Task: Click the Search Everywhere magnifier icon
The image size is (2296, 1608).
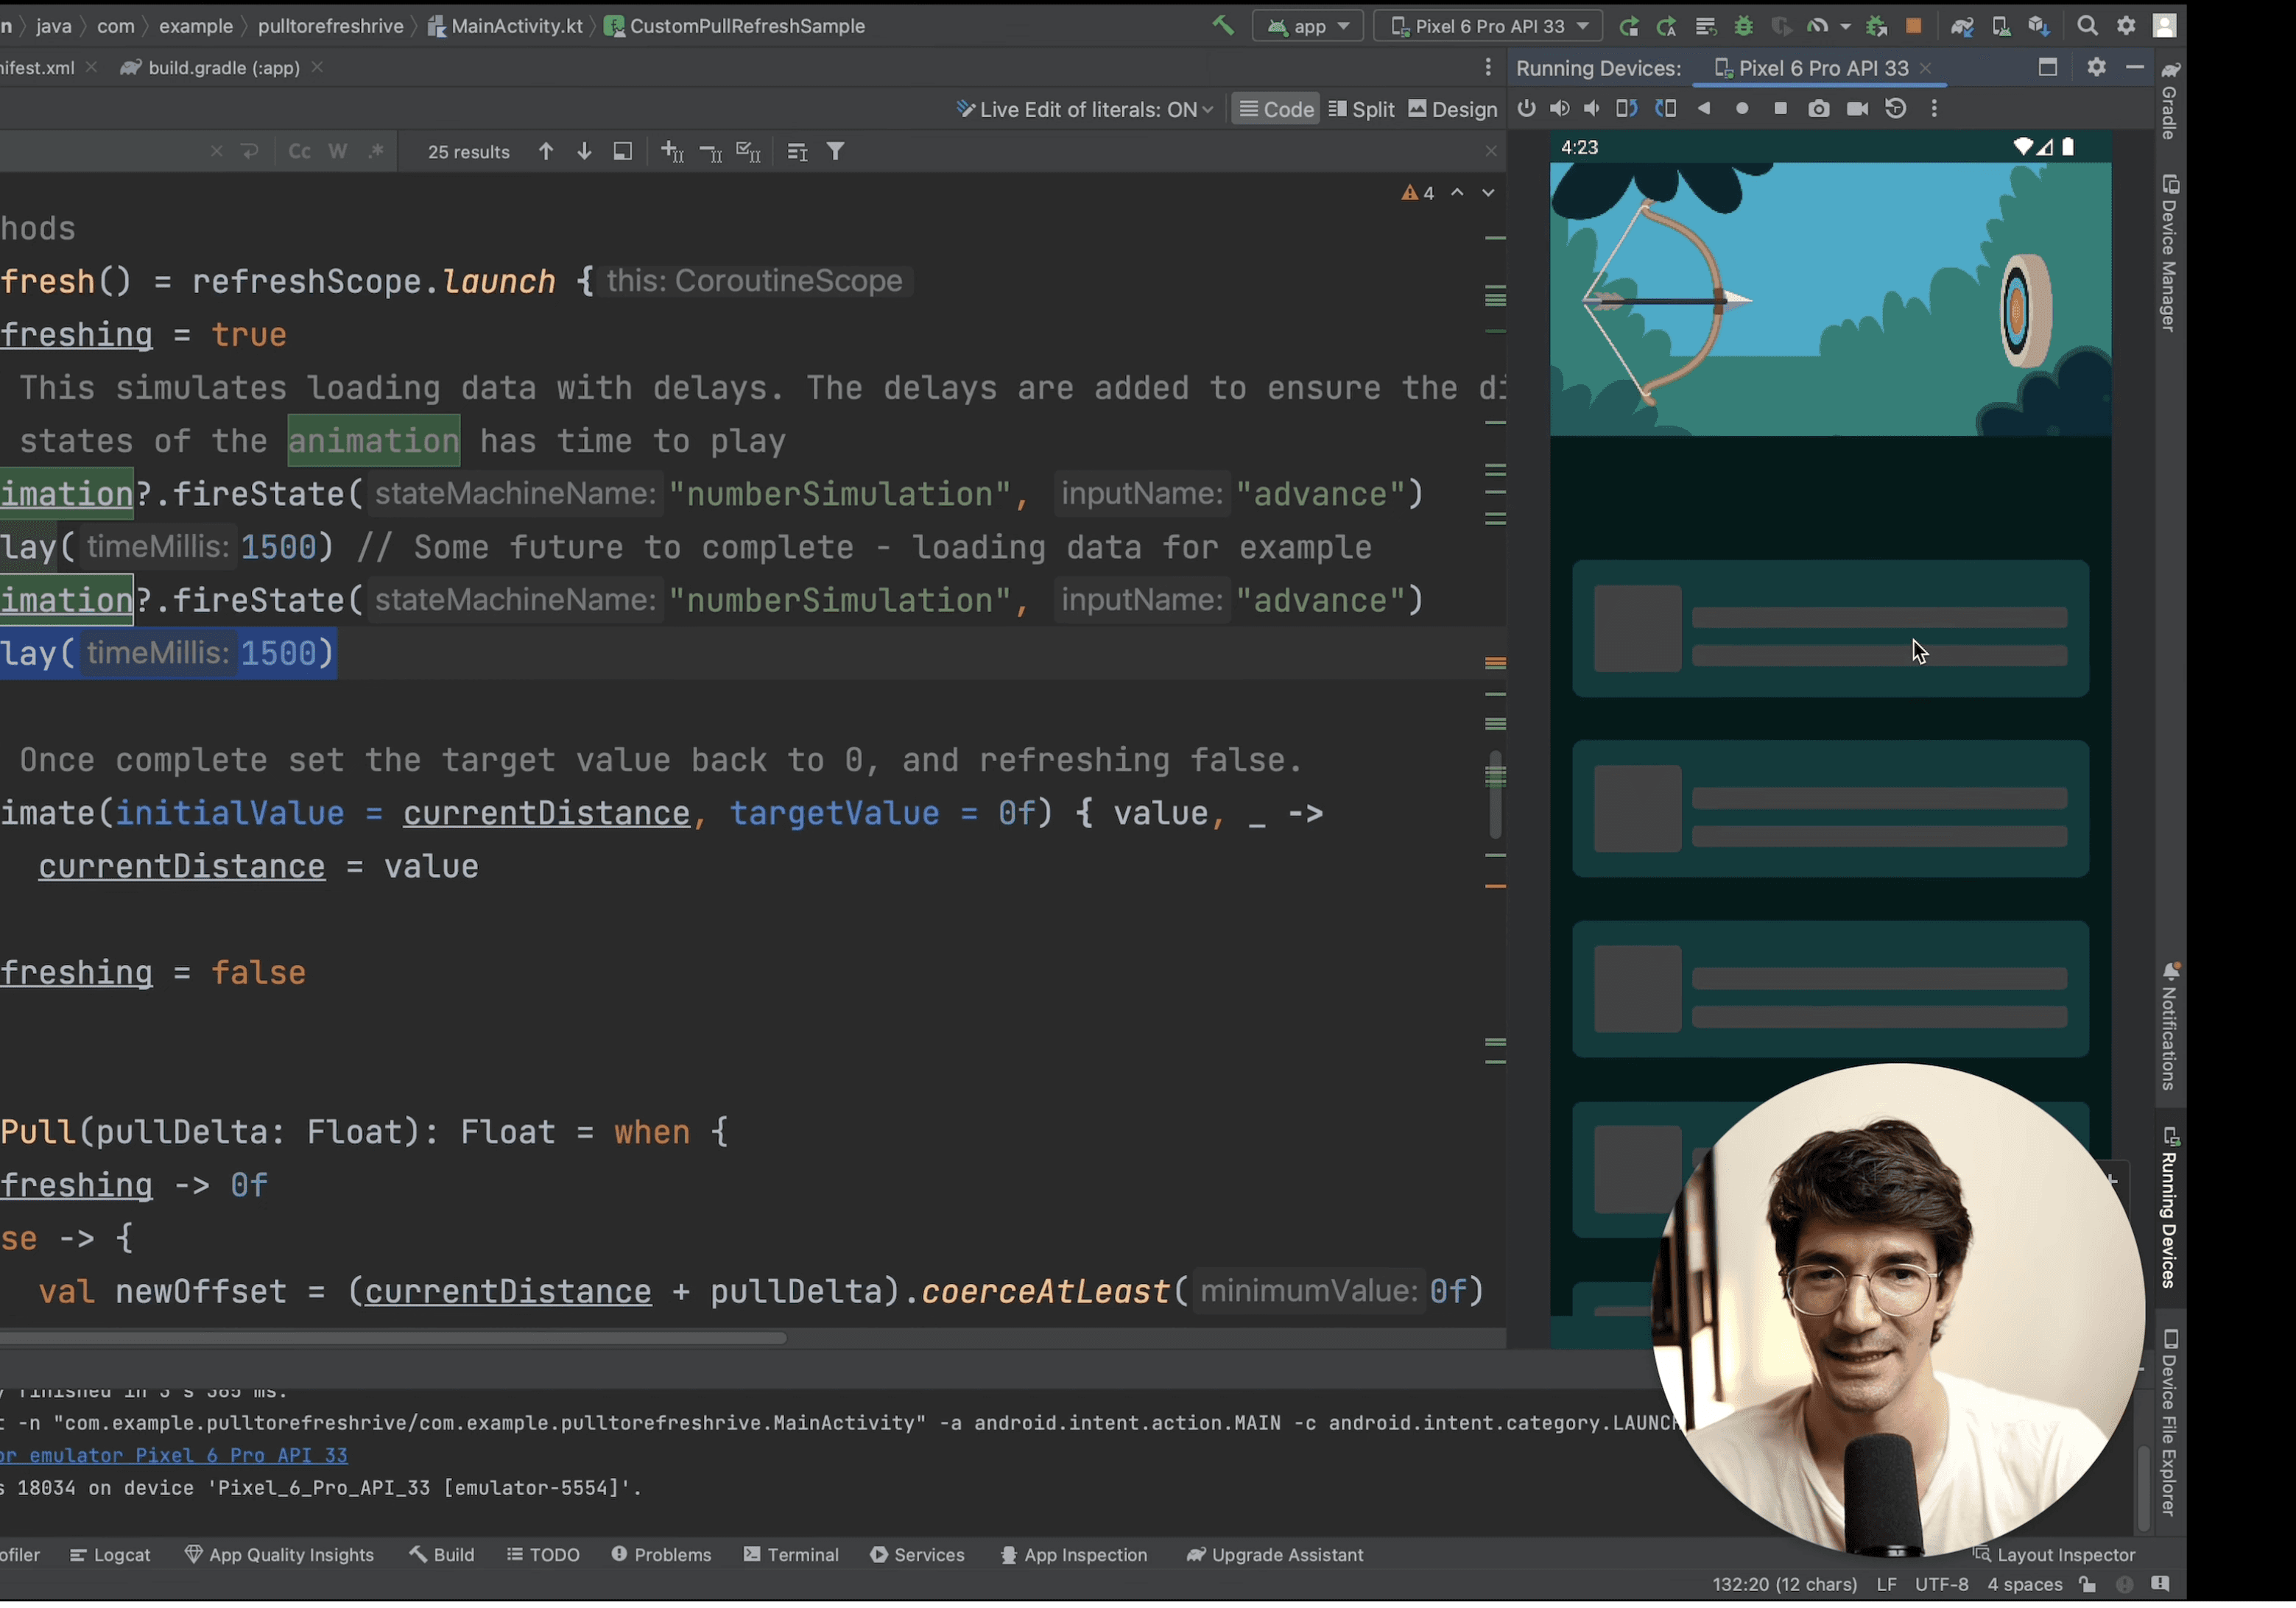Action: [x=2087, y=26]
